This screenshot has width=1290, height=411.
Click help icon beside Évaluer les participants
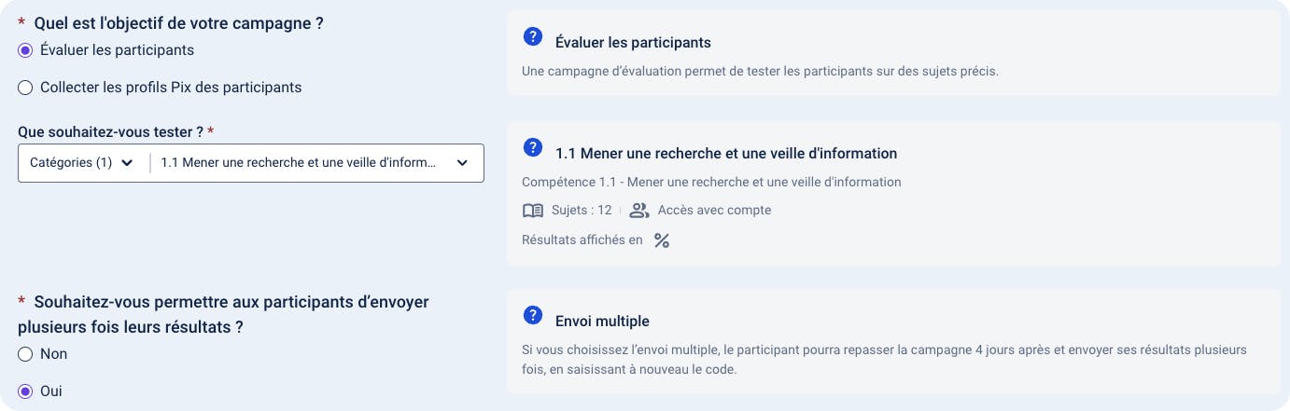533,36
